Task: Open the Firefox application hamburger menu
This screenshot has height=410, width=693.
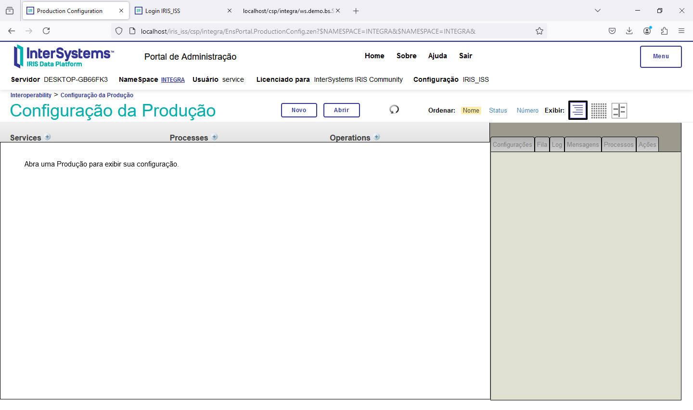Action: tap(681, 31)
